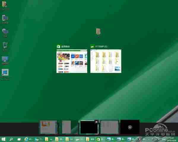Select the first virtual desktop thumbnail

coord(48,127)
